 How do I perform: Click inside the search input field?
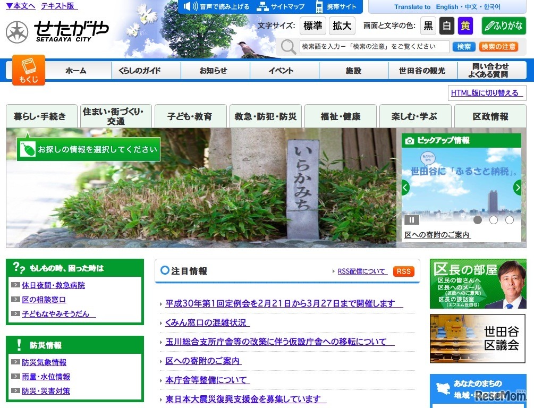tap(375, 47)
